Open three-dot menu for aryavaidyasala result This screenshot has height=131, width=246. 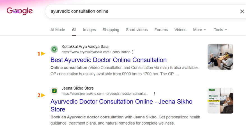pos(133,52)
